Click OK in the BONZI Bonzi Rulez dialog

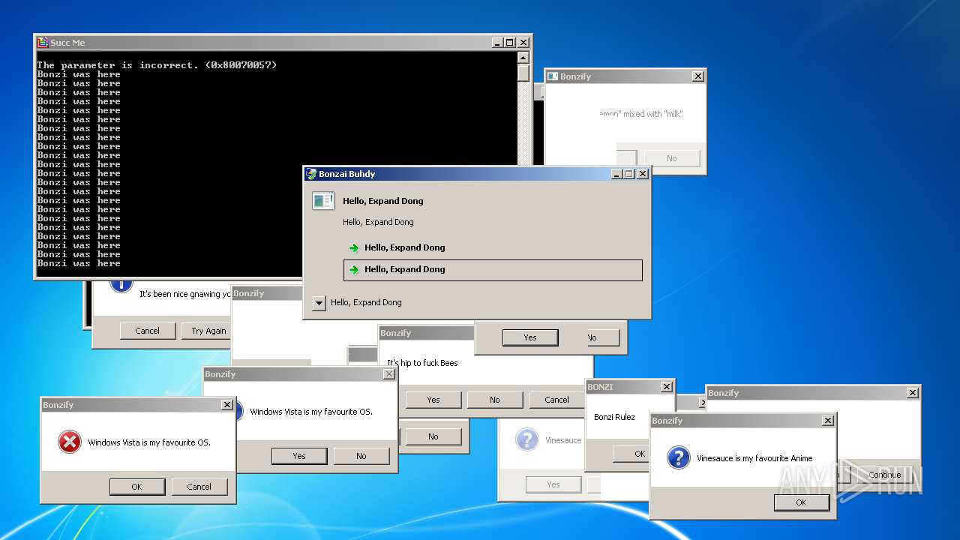tap(631, 454)
